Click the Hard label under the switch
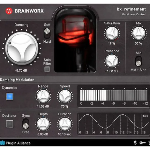The width and height of the screenshot is (150, 150). coord(47,42)
